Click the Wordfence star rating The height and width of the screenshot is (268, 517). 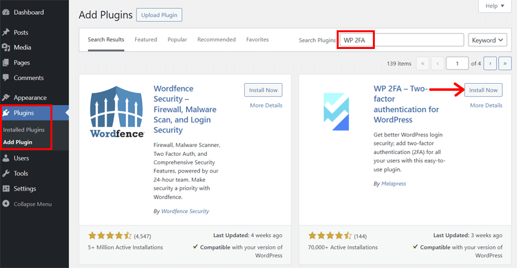click(110, 235)
